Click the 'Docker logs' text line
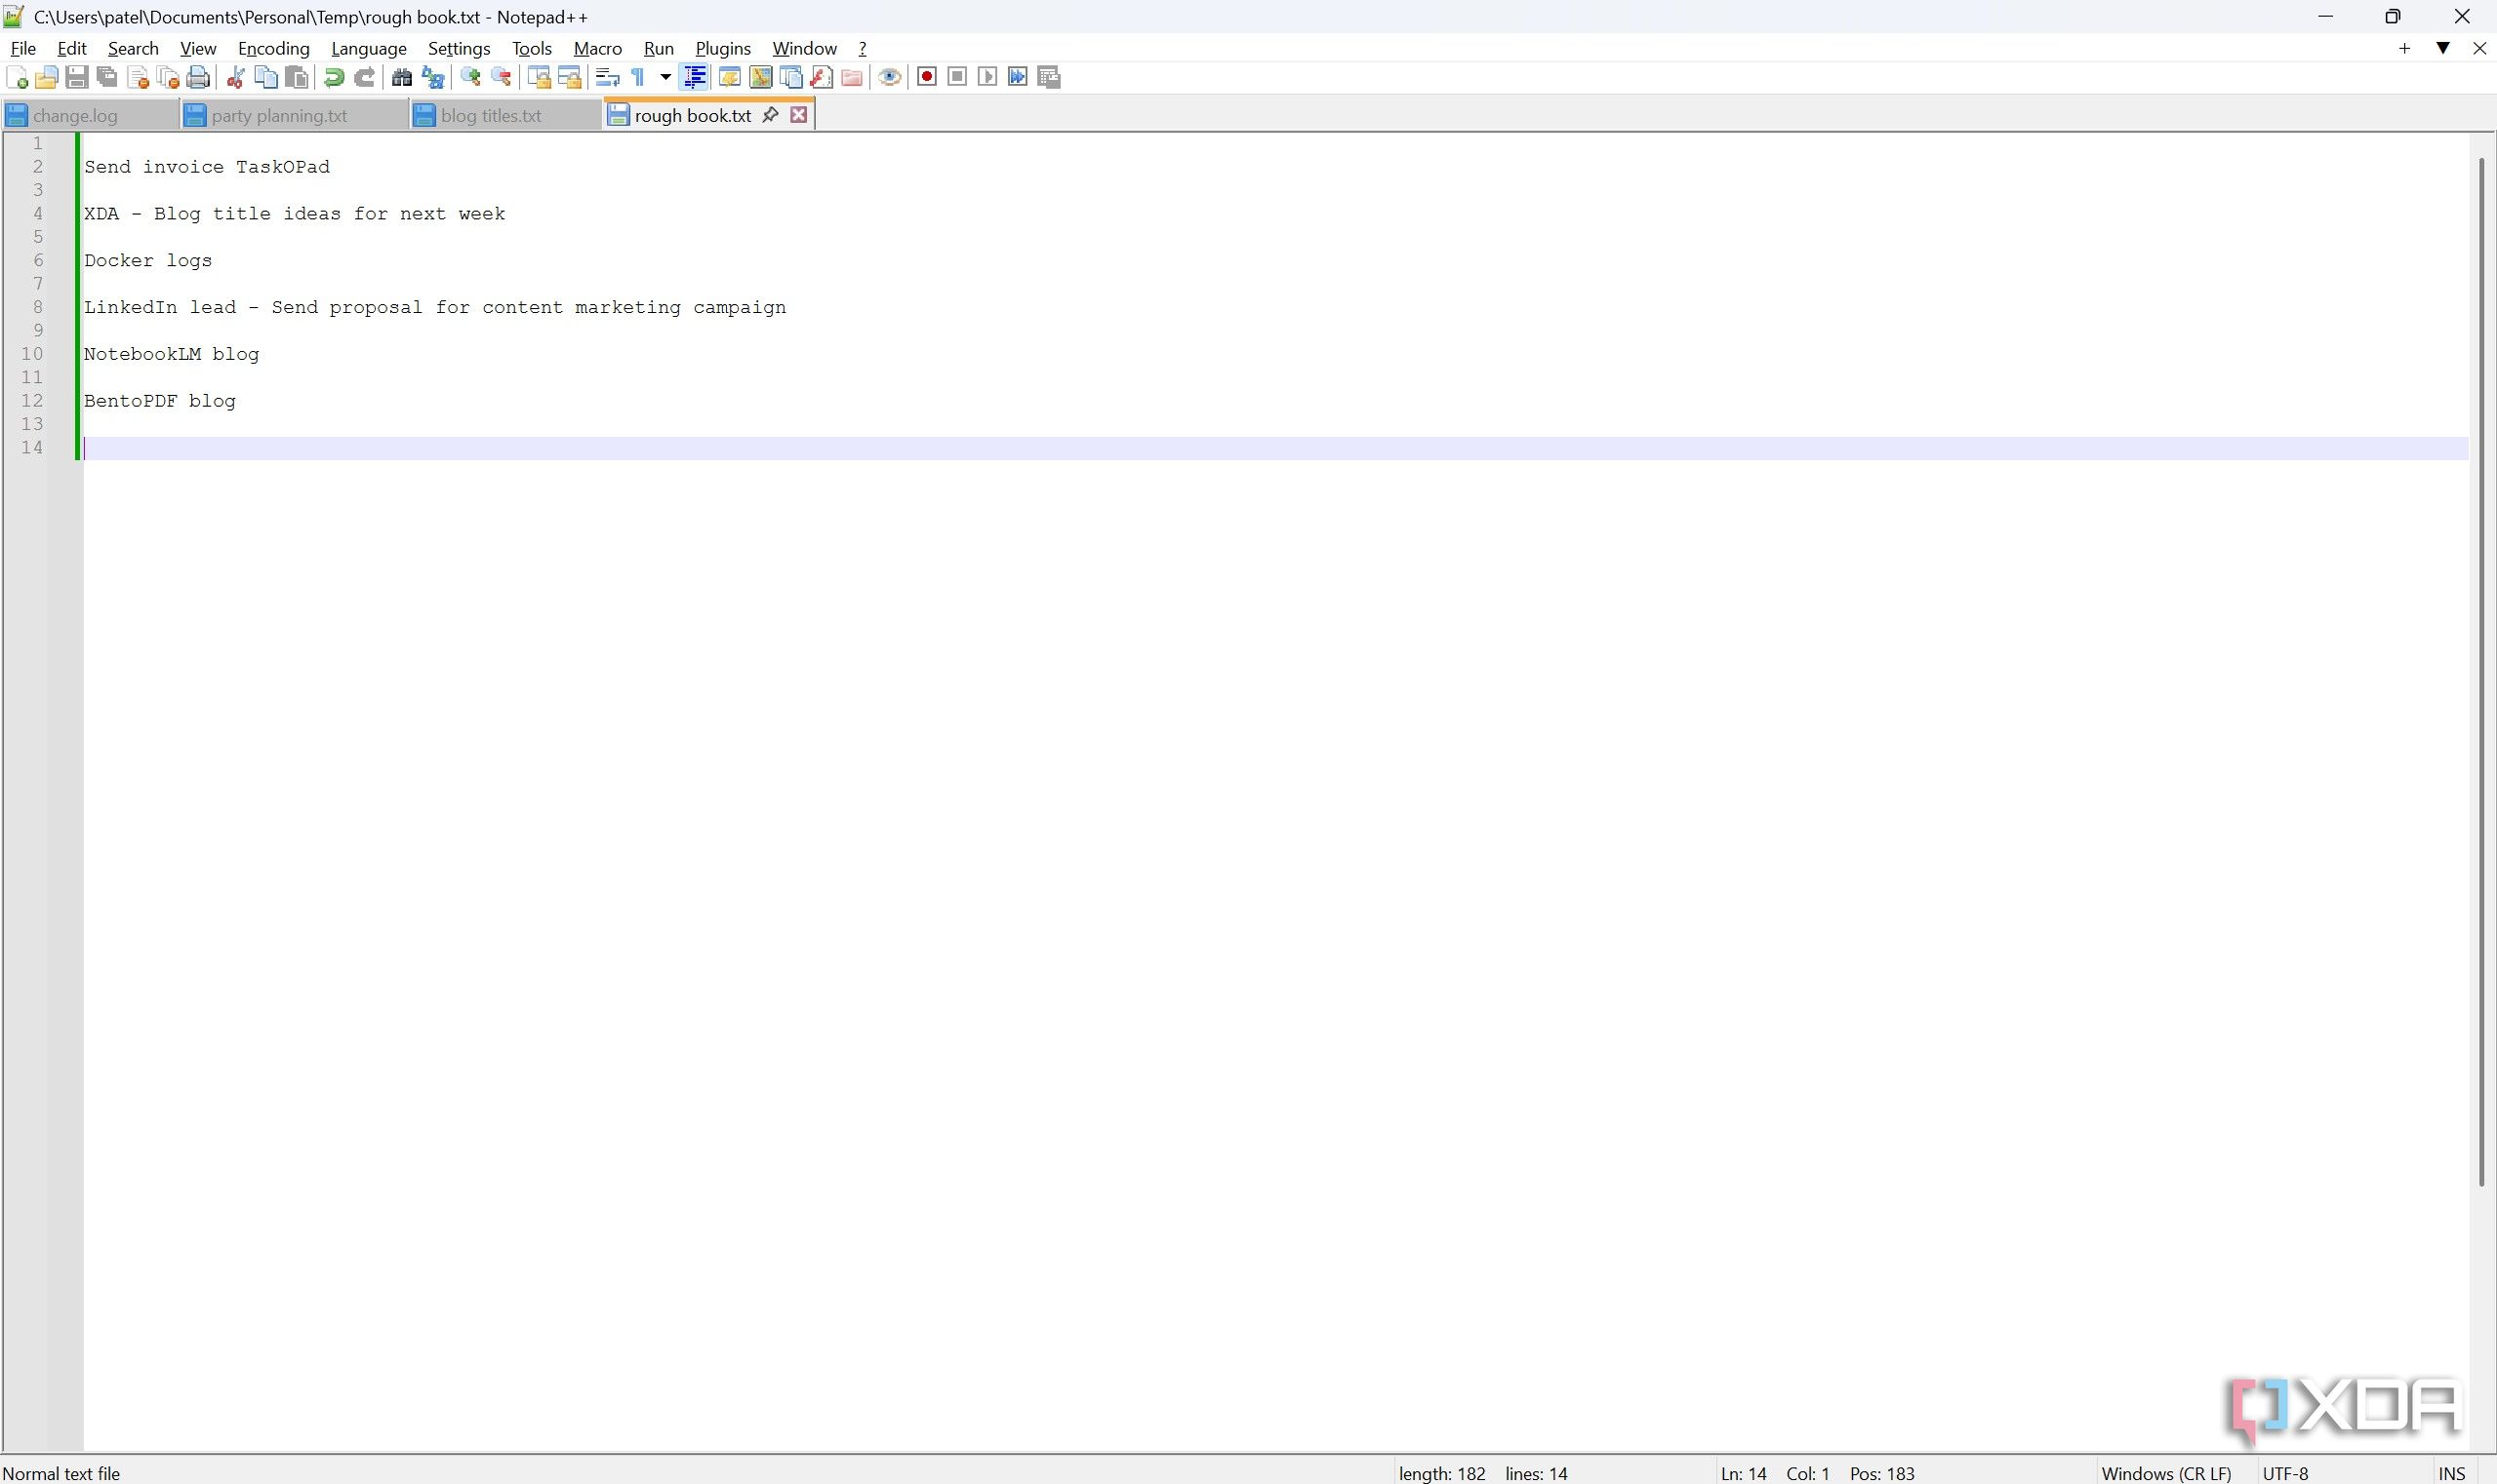The height and width of the screenshot is (1484, 2497). coord(148,260)
